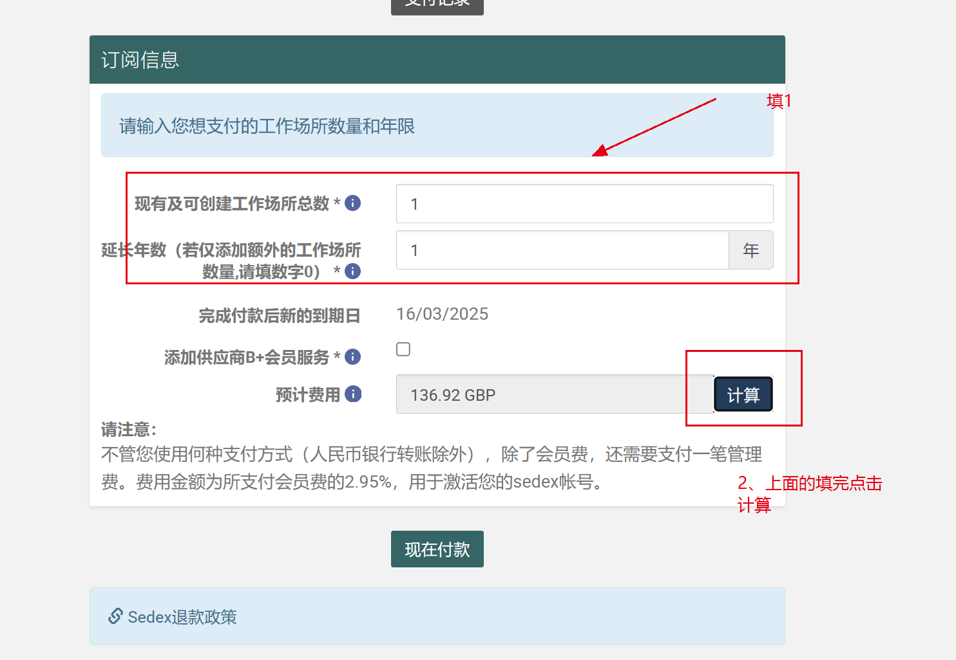
Task: Click the 订阅信息 panel heading
Action: tap(140, 60)
